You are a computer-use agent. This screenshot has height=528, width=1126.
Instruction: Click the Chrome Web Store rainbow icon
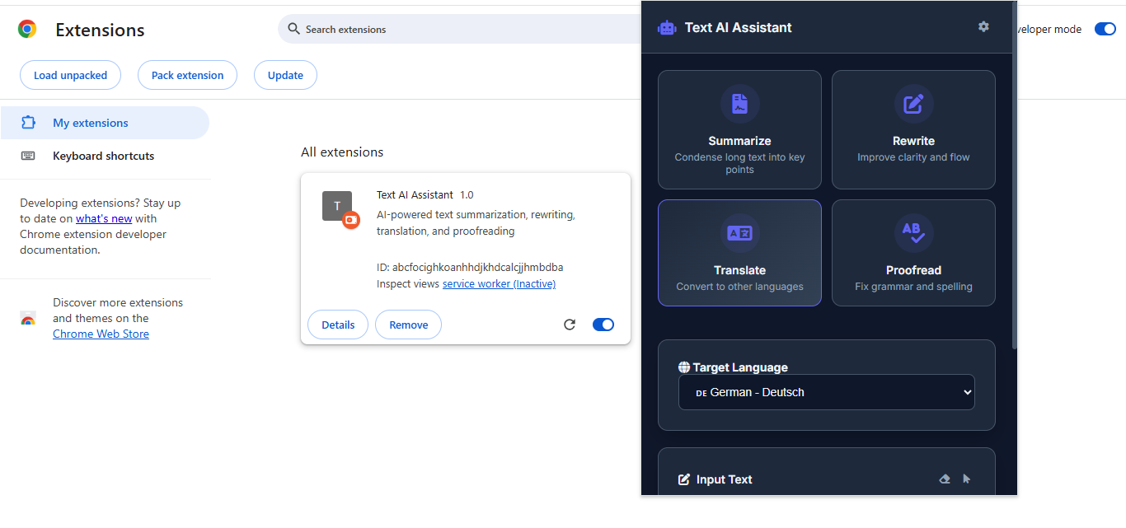point(28,319)
